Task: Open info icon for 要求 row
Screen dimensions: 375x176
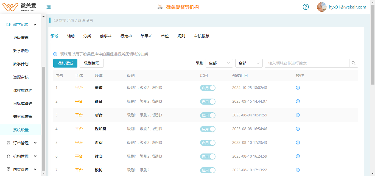Action: [298, 88]
